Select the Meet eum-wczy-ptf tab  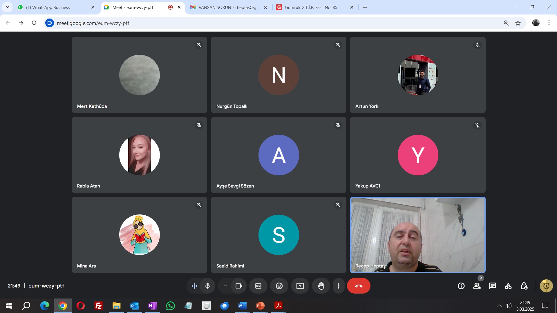[x=142, y=7]
